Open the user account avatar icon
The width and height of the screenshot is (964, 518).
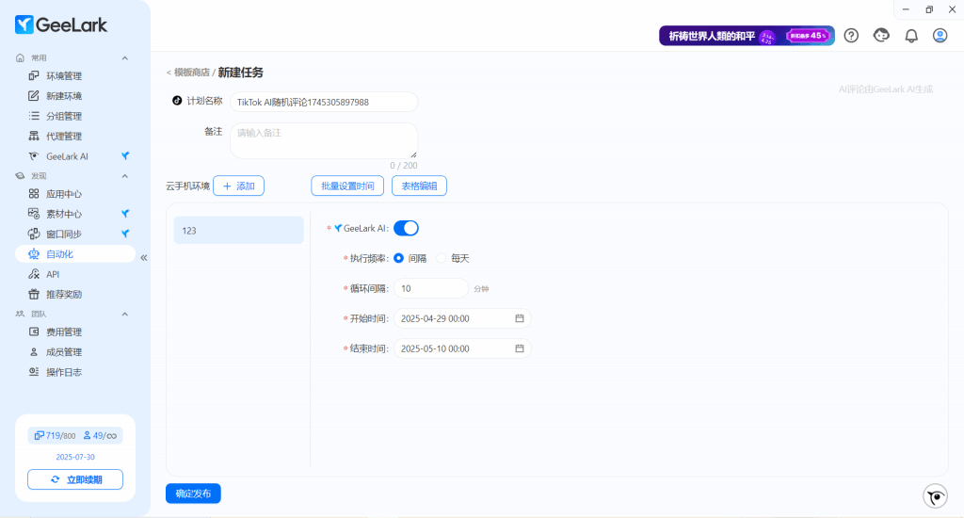[940, 36]
